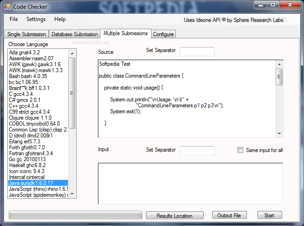
Task: Click the Start button
Action: pos(269,215)
